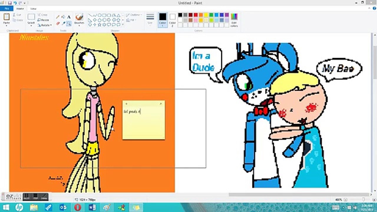
Task: Click the Brushes tool icon
Action: [79, 17]
